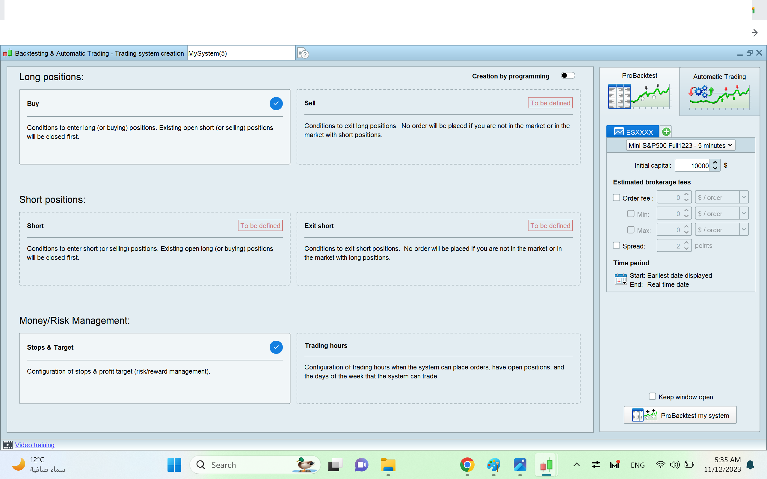
Task: Select the ESXXXX instrument tab
Action: pos(632,132)
